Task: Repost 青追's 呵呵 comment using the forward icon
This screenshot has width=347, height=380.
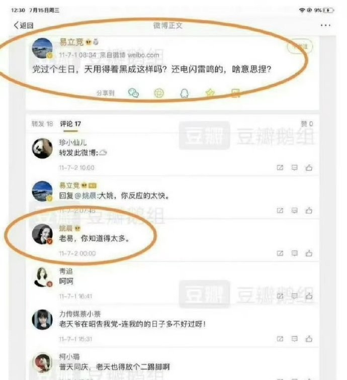Action: (280, 296)
